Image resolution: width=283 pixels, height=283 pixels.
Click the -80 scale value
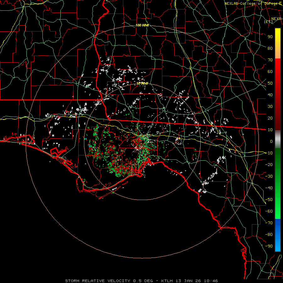coord(269,235)
